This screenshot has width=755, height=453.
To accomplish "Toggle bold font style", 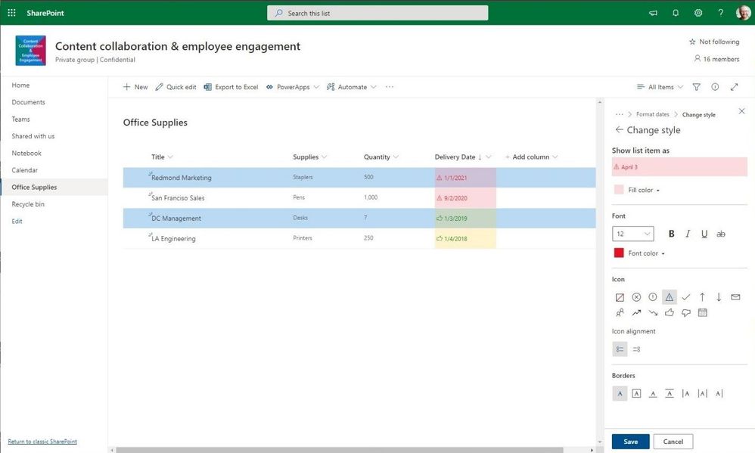I will pos(671,234).
